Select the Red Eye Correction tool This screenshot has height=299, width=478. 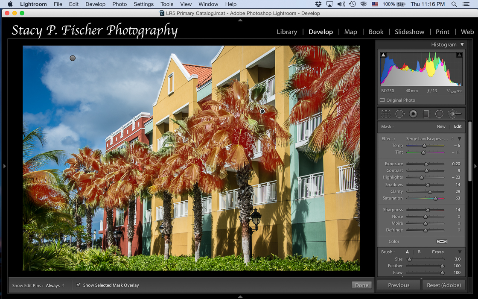(x=413, y=114)
